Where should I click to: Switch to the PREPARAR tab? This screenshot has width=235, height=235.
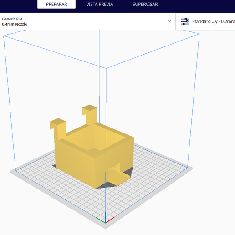(x=56, y=4)
